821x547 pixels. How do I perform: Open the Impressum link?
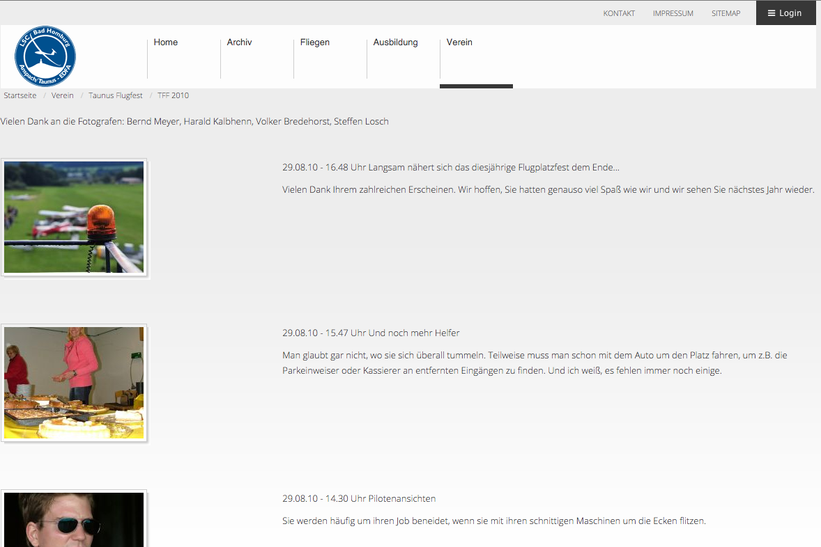tap(673, 14)
